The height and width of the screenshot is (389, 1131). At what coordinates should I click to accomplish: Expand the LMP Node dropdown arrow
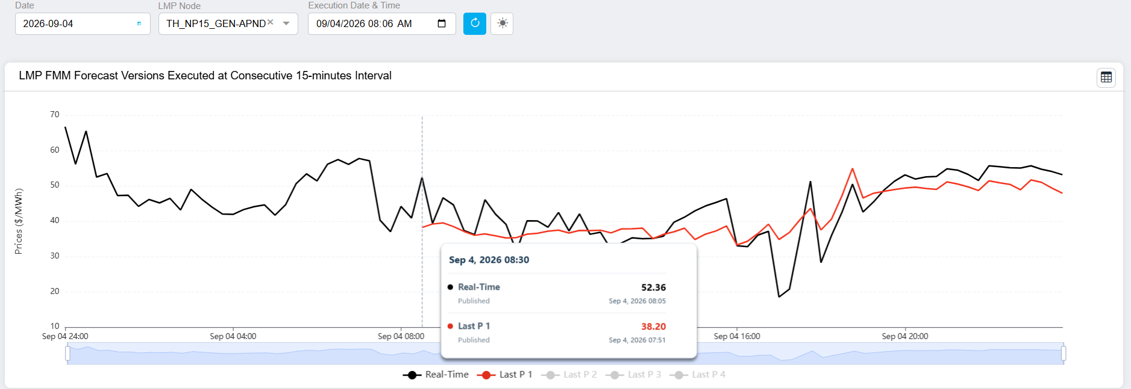point(286,23)
